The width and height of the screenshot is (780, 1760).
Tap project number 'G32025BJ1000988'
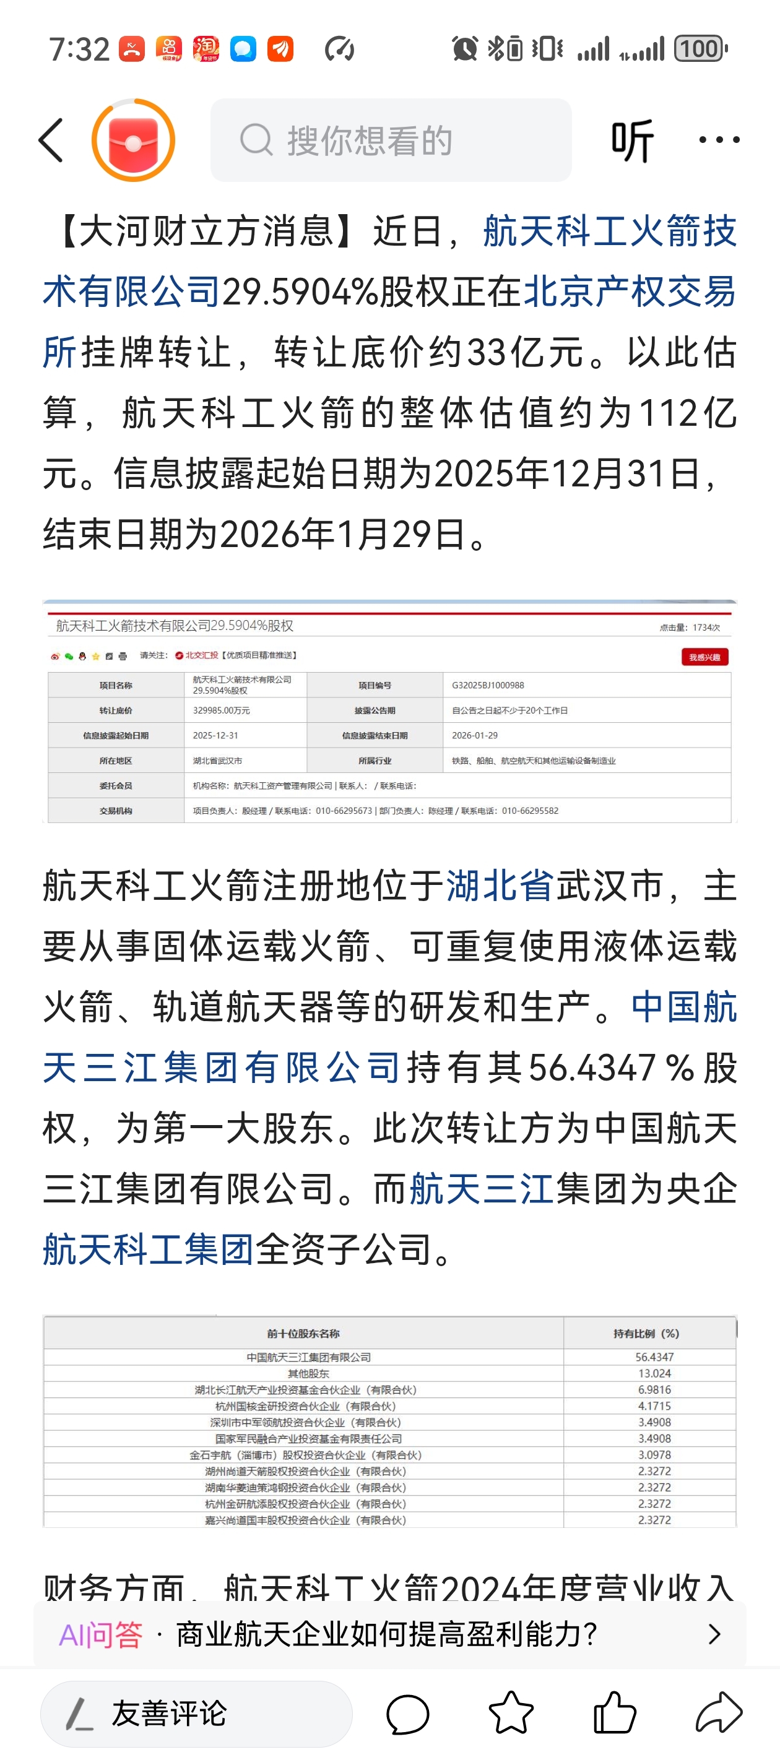tap(488, 685)
